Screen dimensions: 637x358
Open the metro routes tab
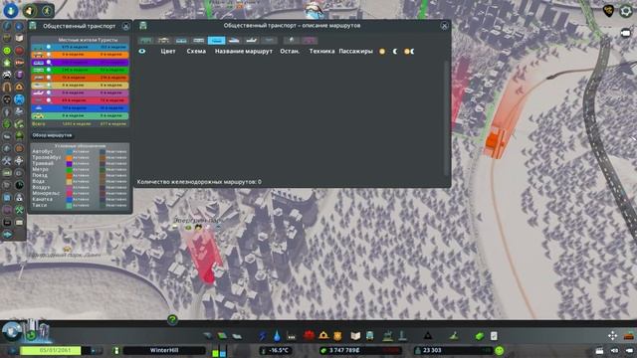(199, 40)
